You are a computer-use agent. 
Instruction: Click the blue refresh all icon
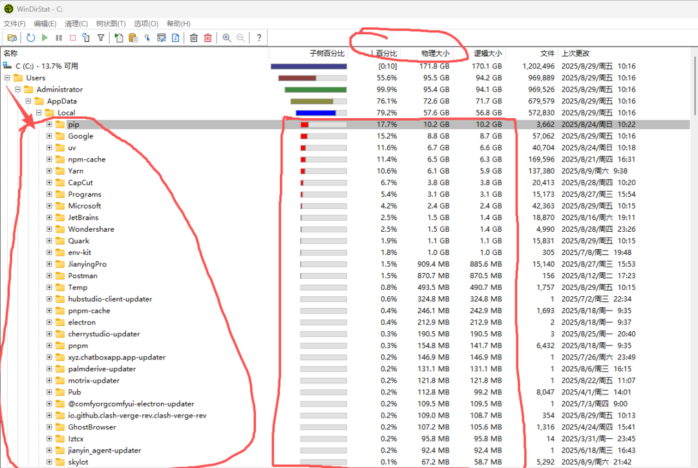pos(31,38)
